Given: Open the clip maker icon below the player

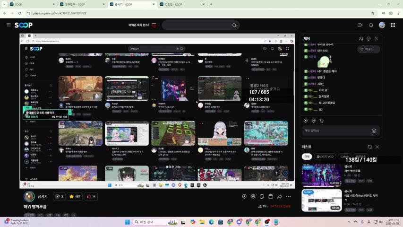Looking at the screenshot, I should pos(271,196).
